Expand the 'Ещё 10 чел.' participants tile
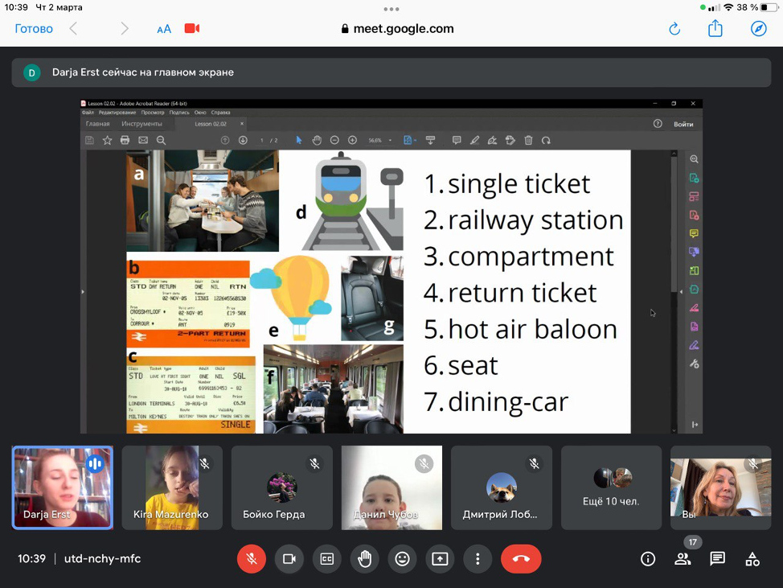 [x=612, y=487]
